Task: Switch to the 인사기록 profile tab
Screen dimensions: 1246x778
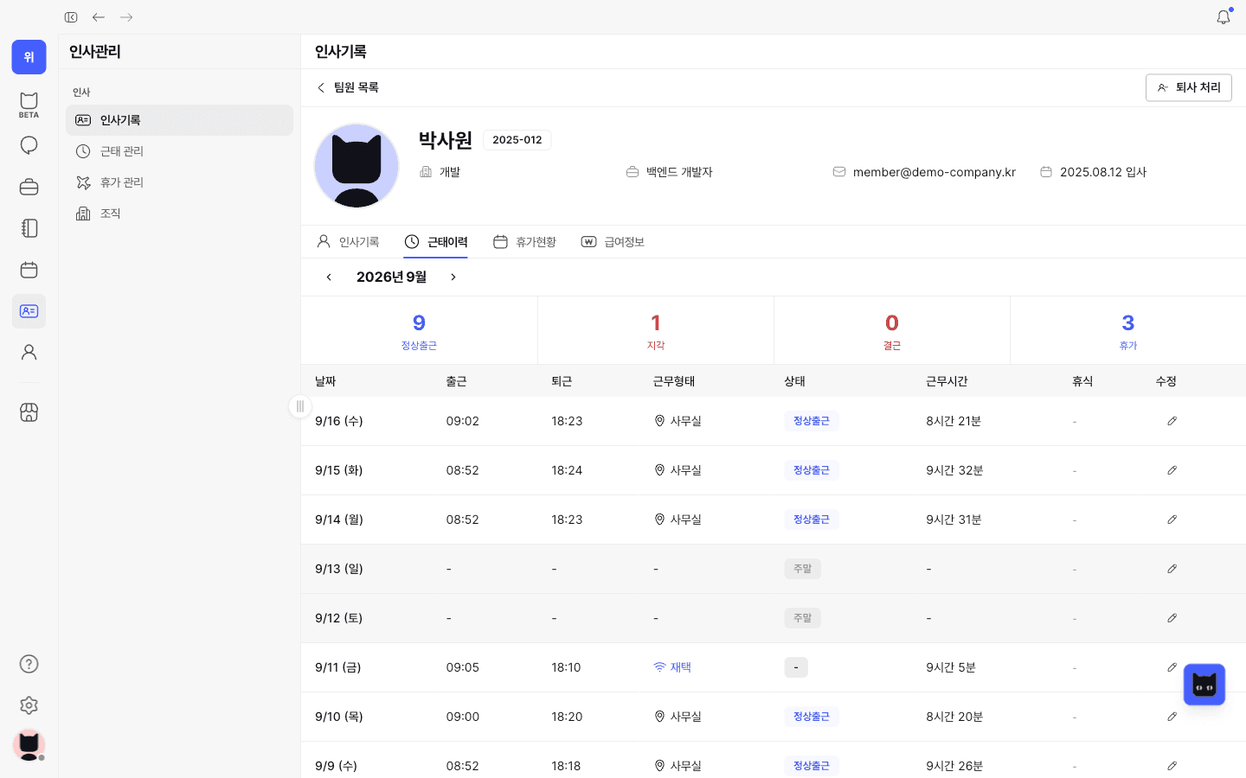Action: pyautogui.click(x=348, y=242)
